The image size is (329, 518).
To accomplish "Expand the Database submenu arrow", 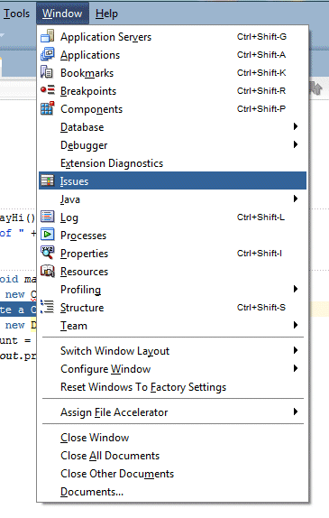I will pyautogui.click(x=296, y=126).
